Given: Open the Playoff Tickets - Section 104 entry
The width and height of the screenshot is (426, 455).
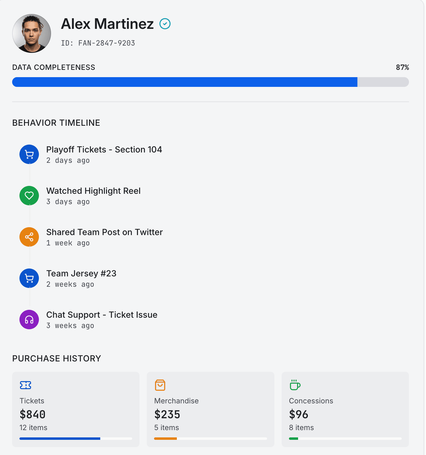Looking at the screenshot, I should click(104, 150).
